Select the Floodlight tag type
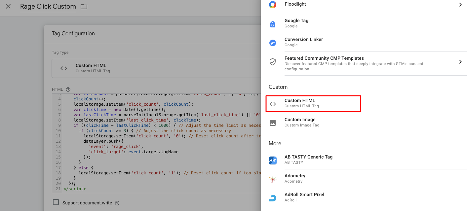This screenshot has width=467, height=211. 368,5
